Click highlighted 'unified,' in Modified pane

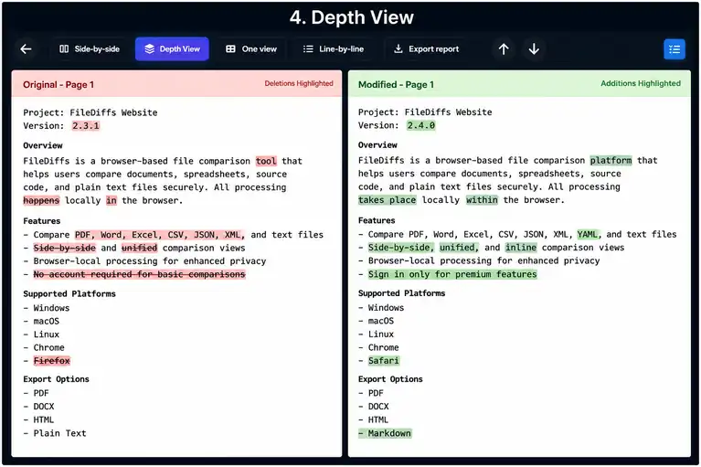[x=459, y=248]
